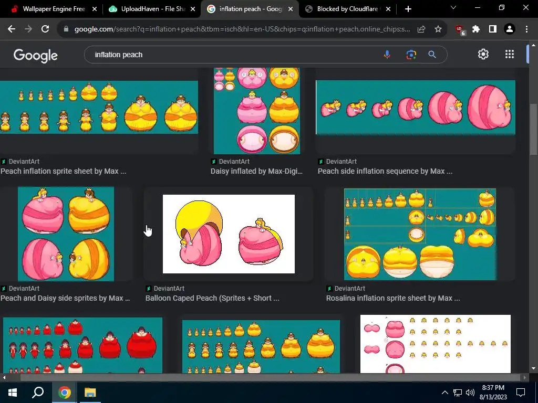
Task: Open the uBlock Origin extension
Action: coord(460,30)
